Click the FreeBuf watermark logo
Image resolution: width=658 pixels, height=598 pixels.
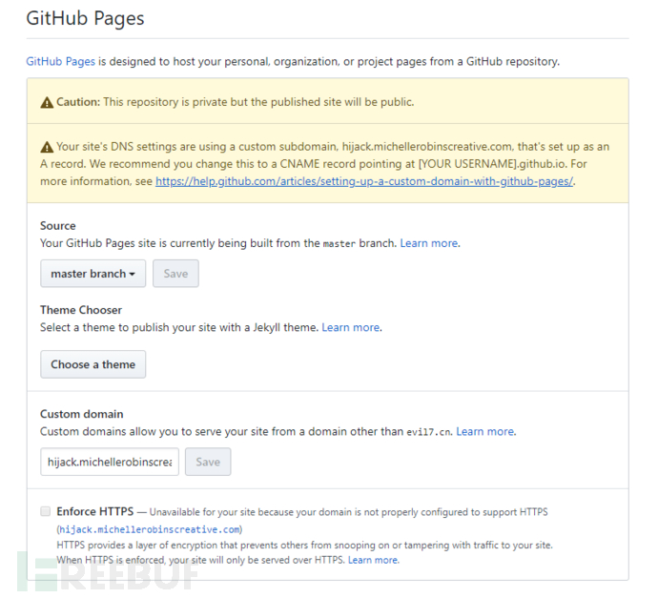109,573
